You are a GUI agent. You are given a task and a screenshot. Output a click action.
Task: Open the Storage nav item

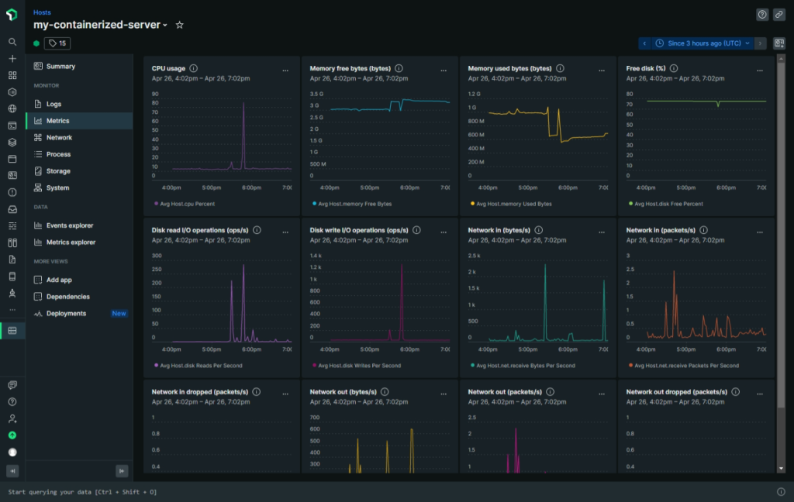[80, 171]
